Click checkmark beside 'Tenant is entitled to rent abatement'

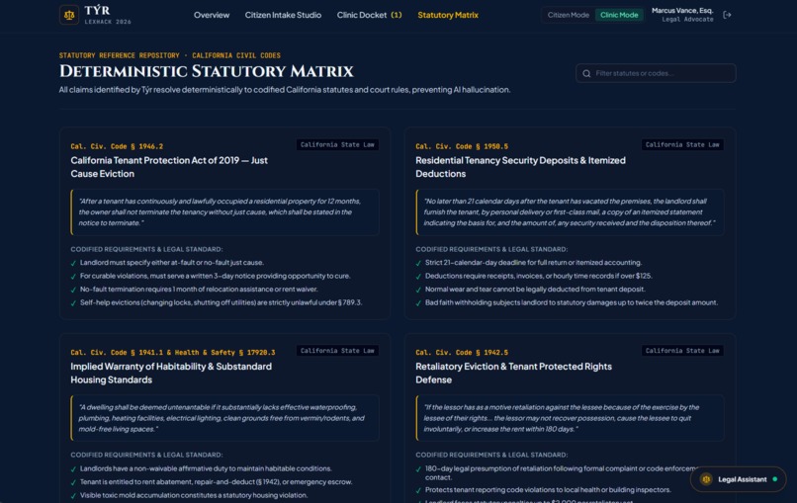tap(73, 482)
